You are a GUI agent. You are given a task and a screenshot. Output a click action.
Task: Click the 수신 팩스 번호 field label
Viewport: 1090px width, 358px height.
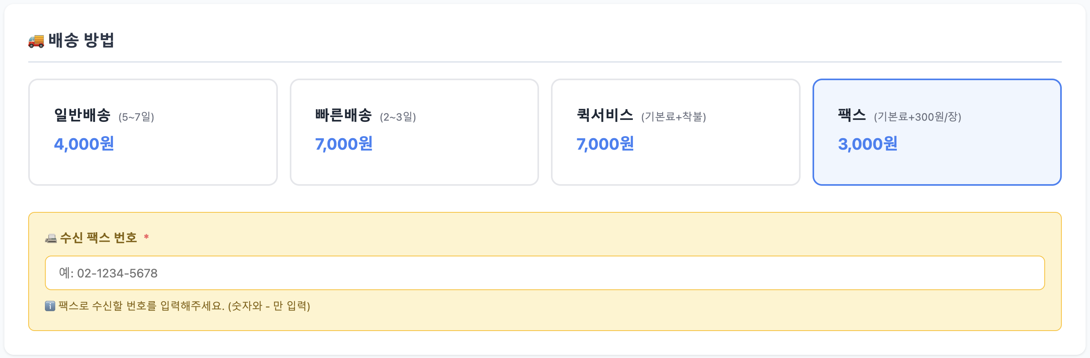(x=98, y=238)
